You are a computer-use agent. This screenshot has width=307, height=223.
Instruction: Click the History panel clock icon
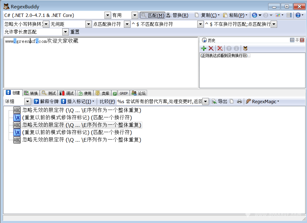(204, 40)
